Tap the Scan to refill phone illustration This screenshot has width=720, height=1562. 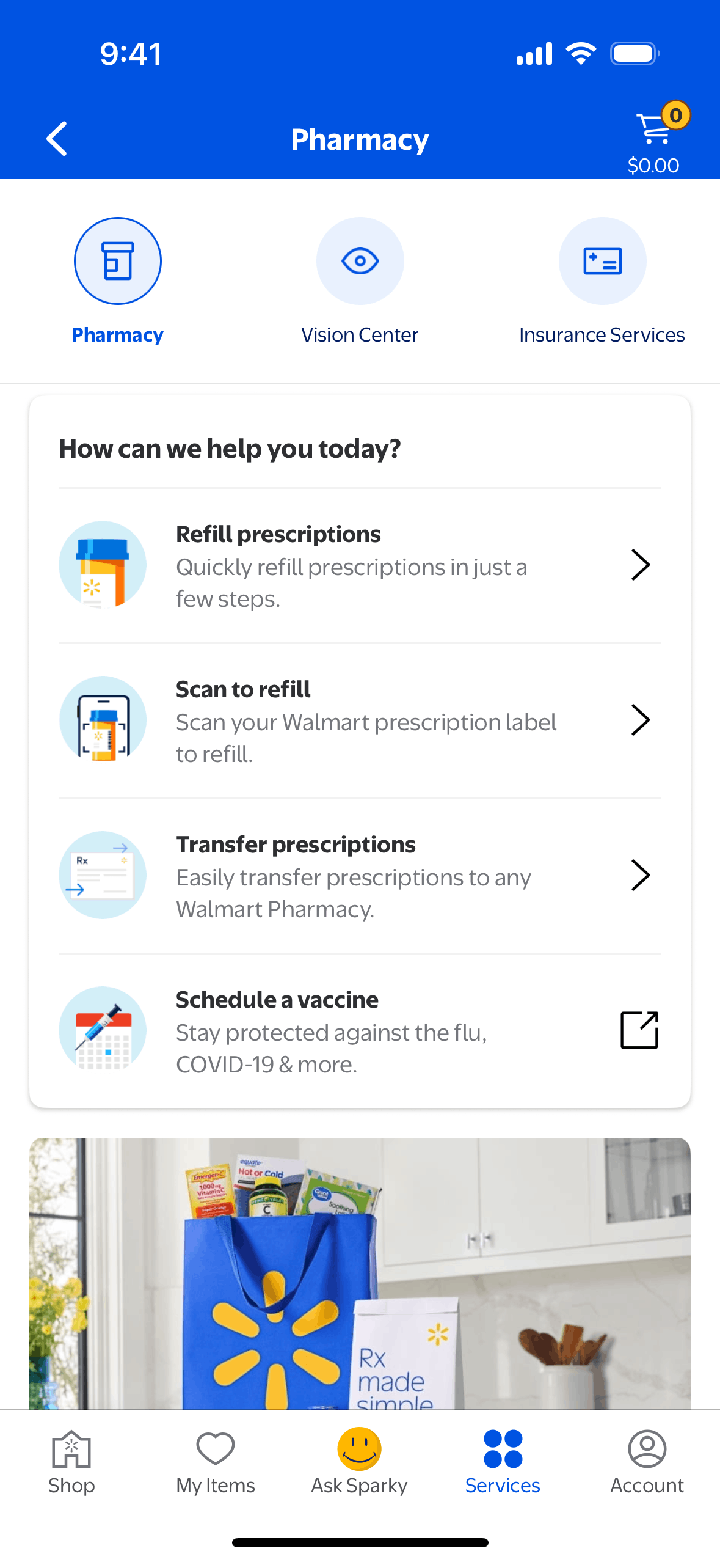tap(103, 720)
